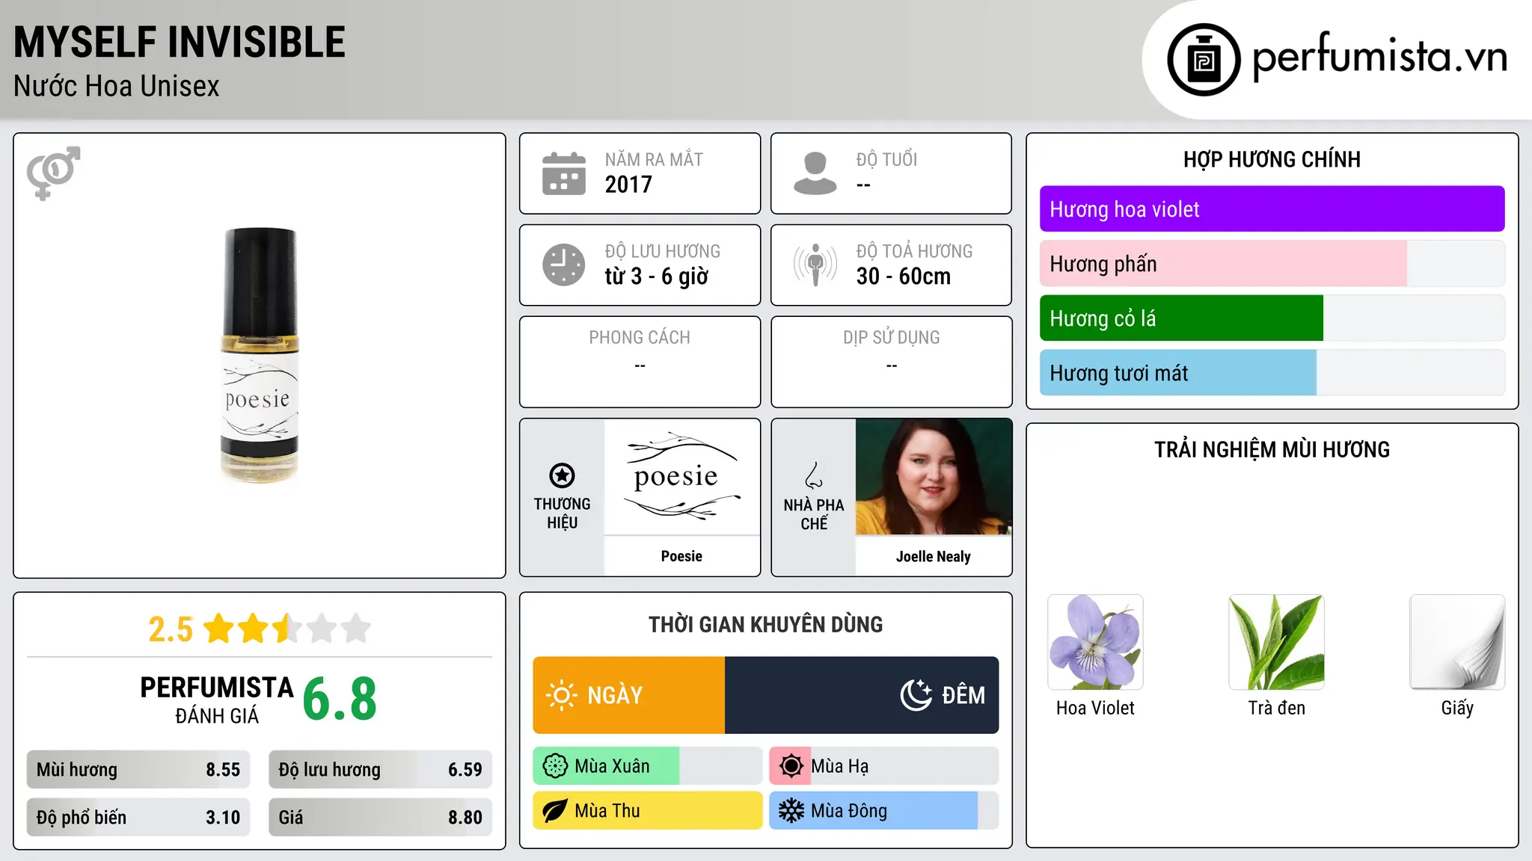Click the Hương phấn accord bar
Screen dimensions: 1532x861
coord(1272,264)
